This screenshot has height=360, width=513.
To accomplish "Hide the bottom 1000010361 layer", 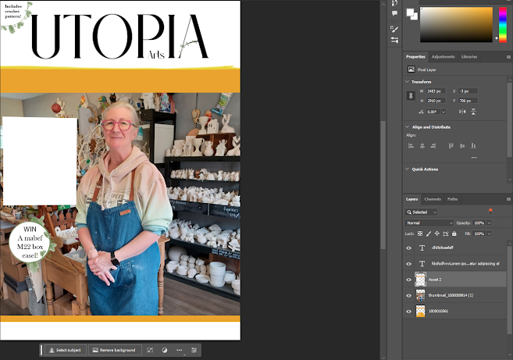I will (x=409, y=312).
